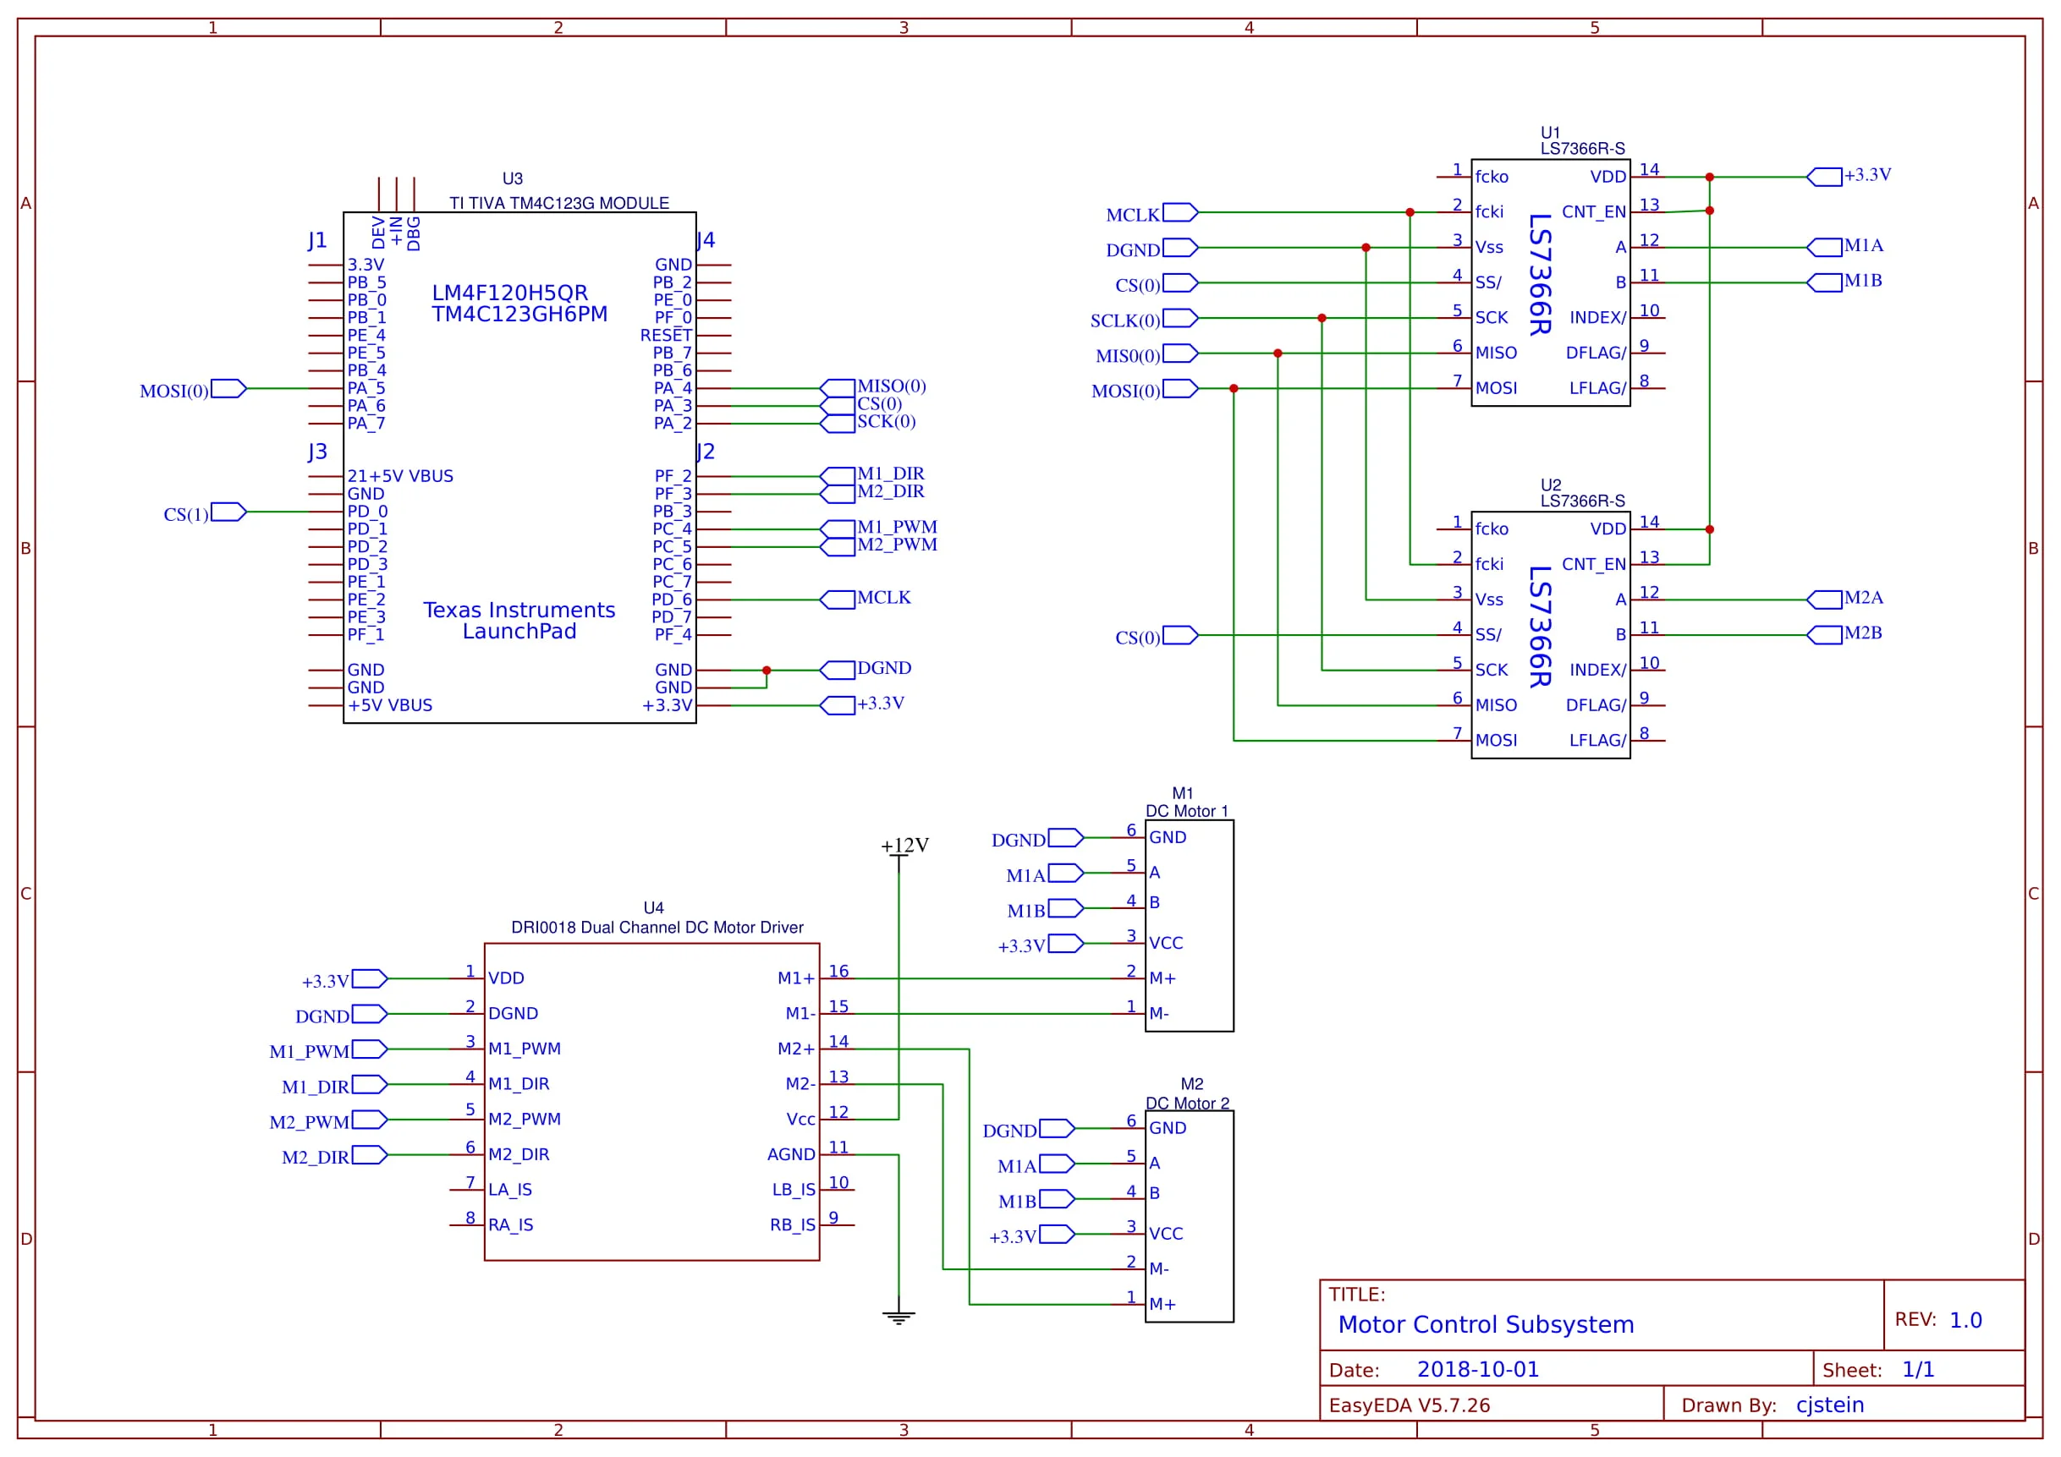Click the M1_DIR net port at PF_2
Screen dimensions: 2061x1457
coord(872,474)
